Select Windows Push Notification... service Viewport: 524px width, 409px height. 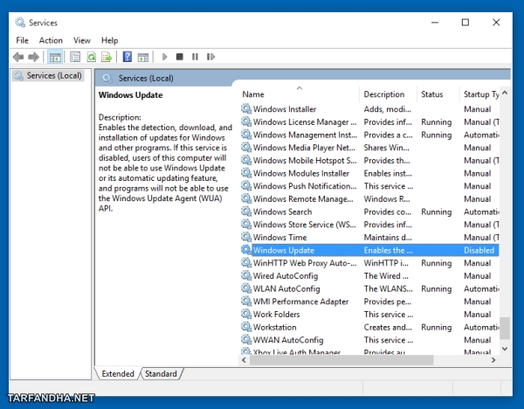click(x=305, y=185)
